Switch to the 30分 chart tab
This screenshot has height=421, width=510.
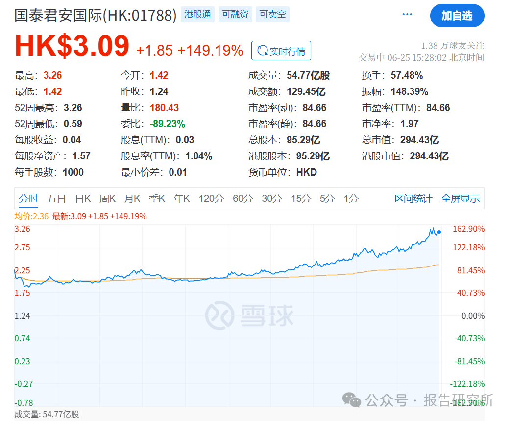272,199
